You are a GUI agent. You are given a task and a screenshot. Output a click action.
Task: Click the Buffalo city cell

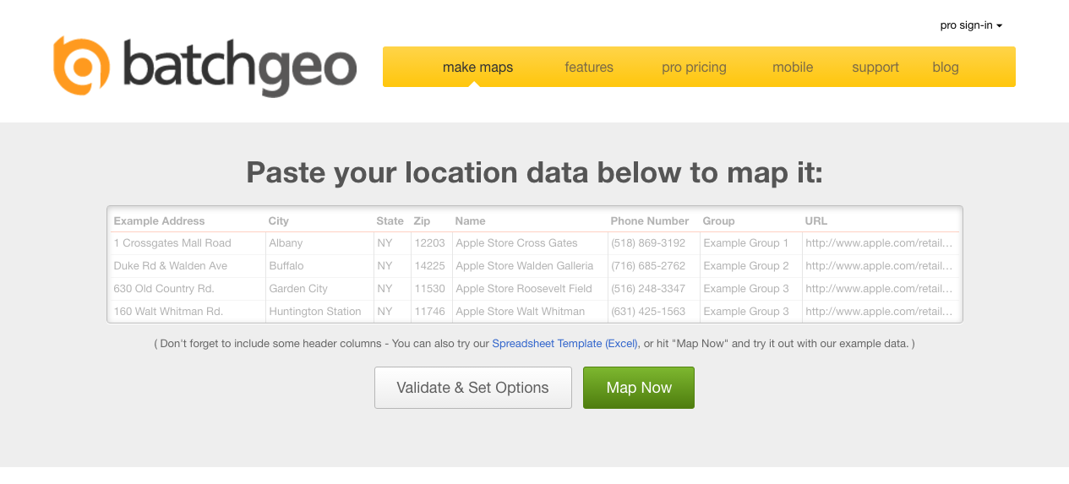click(x=320, y=266)
